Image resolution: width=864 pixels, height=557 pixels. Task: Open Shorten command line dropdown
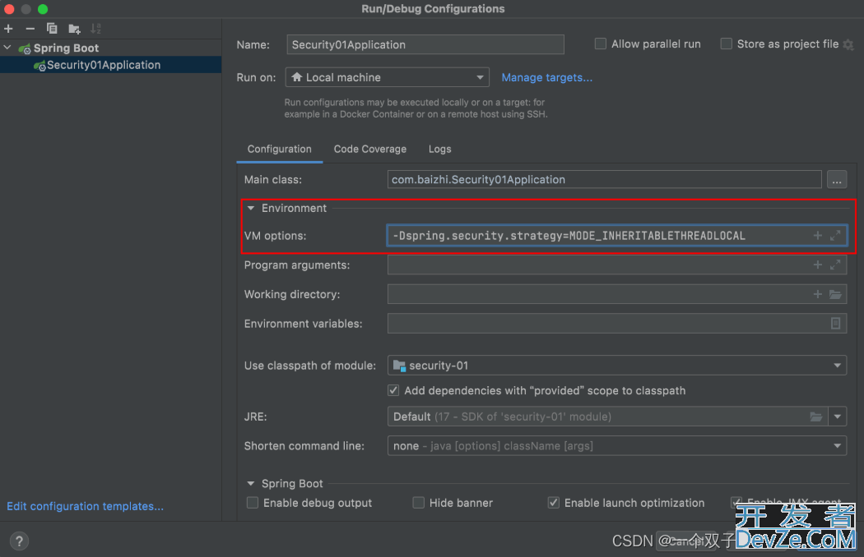click(837, 446)
